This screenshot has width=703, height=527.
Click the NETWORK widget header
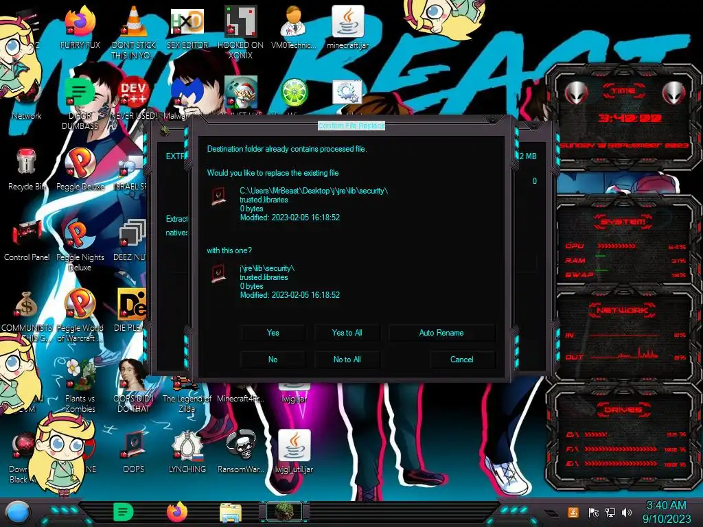click(623, 310)
